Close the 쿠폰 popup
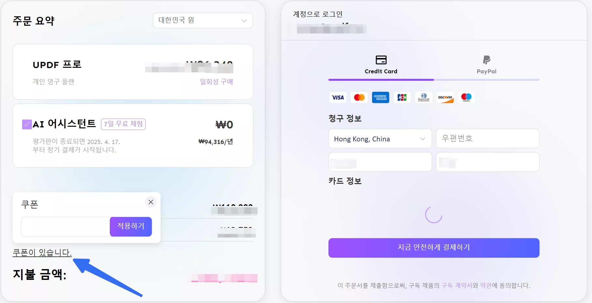Screen dimensions: 592x303 (151, 202)
